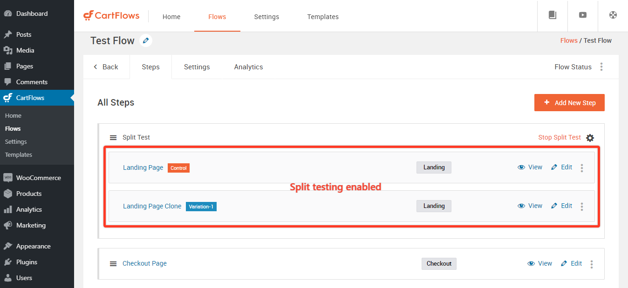
Task: Open Split Test settings via the gear icon
Action: 590,138
